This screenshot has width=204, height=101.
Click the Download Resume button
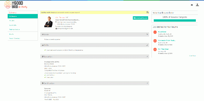141,18
